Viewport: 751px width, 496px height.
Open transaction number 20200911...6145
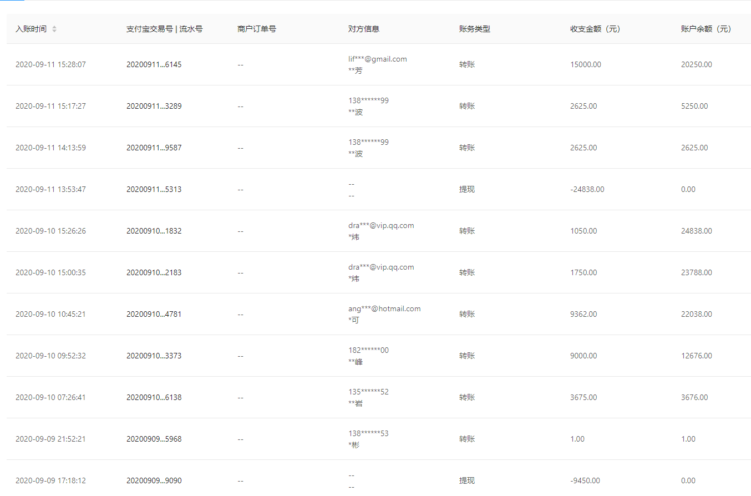point(154,64)
